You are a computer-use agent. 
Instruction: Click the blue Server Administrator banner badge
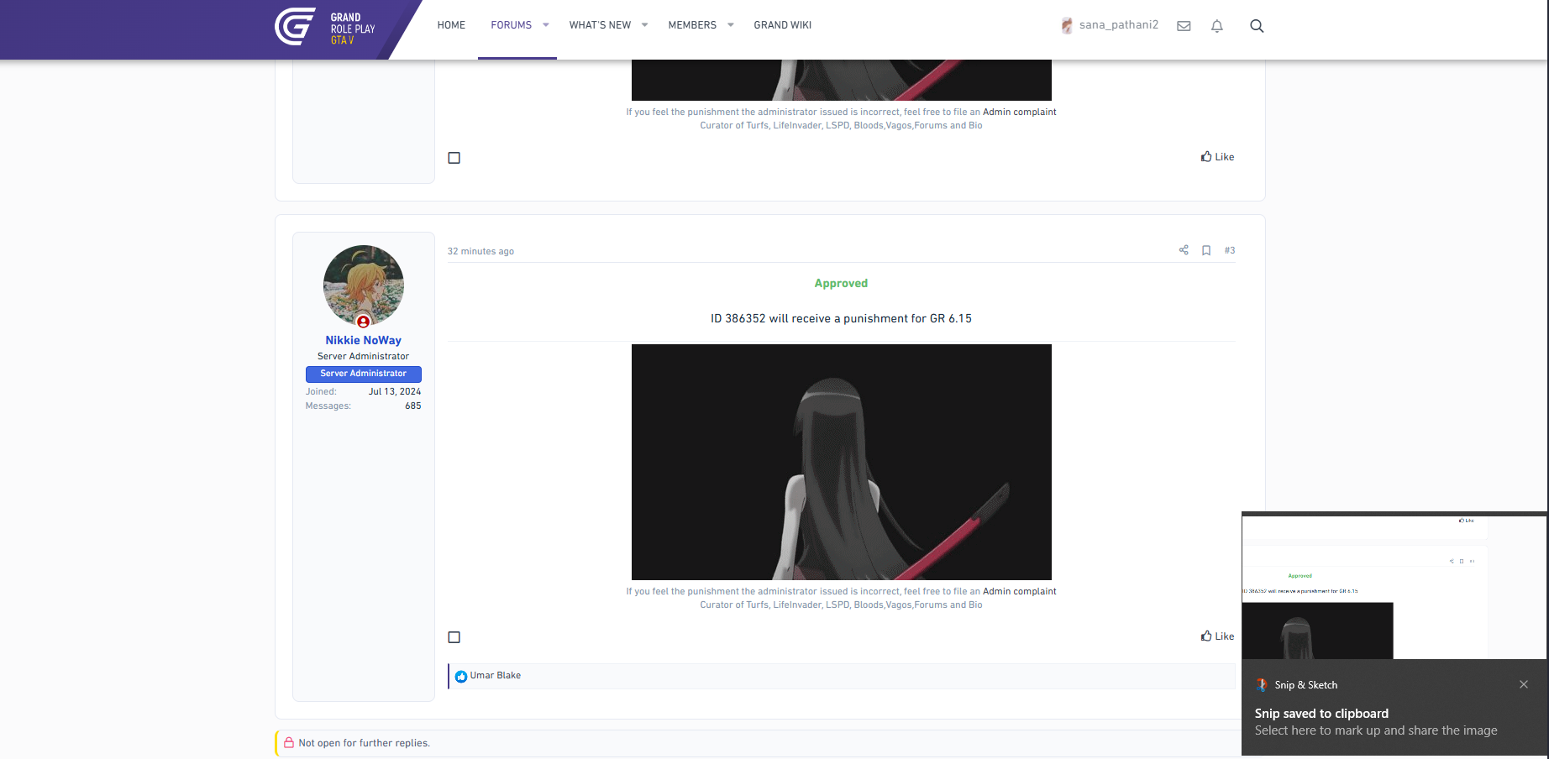click(364, 374)
